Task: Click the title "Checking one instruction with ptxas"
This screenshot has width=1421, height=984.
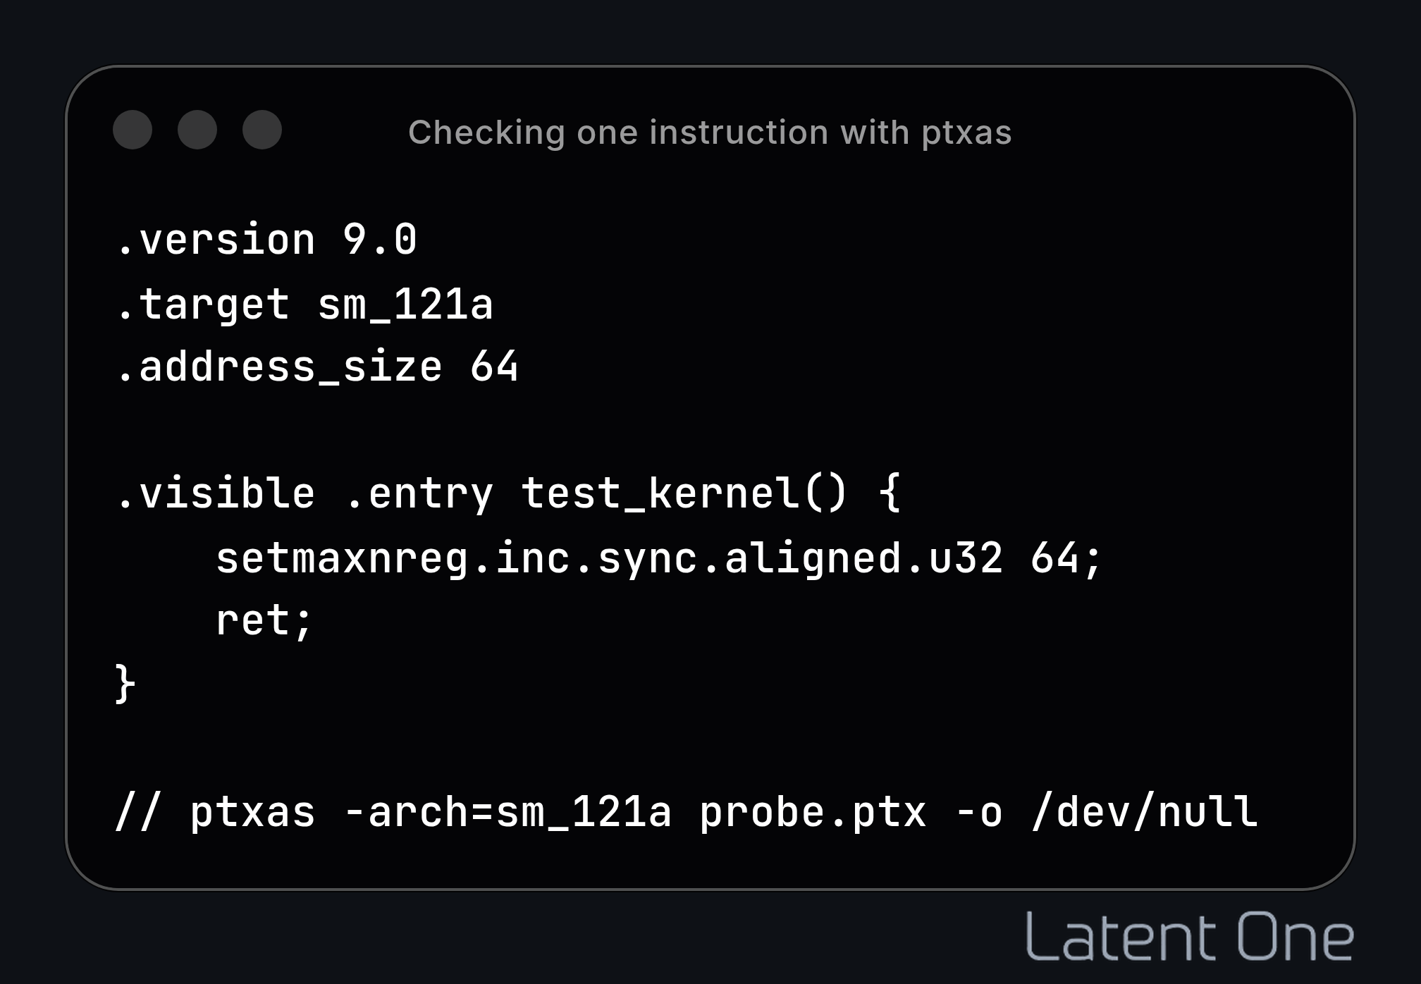Action: (710, 133)
